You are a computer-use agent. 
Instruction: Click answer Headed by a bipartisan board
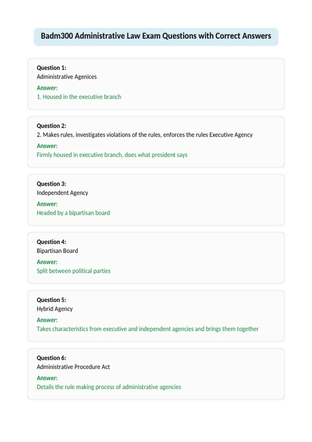pyautogui.click(x=73, y=213)
